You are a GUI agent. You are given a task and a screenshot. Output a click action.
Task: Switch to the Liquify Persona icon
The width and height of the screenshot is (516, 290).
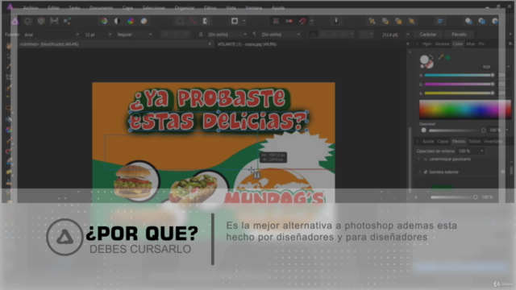click(28, 22)
